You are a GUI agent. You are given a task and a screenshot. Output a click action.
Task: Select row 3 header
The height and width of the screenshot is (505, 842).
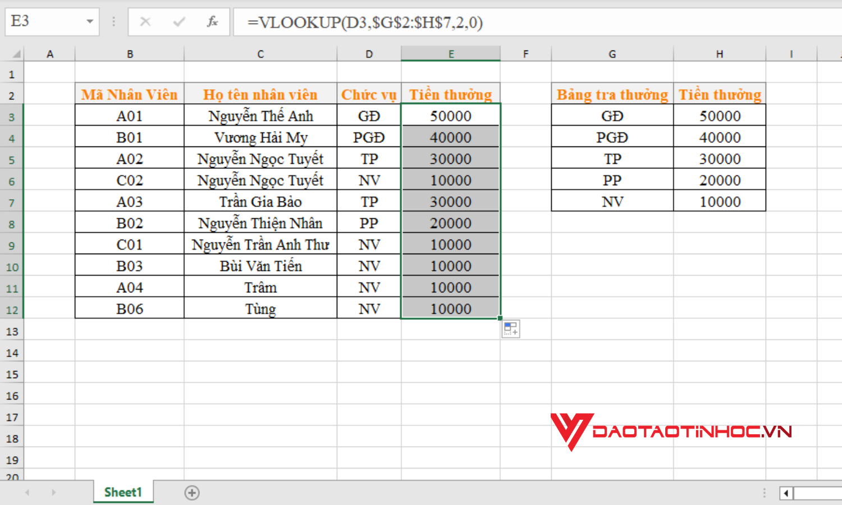click(x=12, y=116)
